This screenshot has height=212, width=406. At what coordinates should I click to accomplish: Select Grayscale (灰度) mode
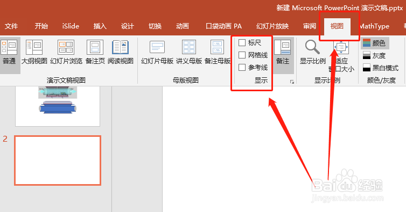pyautogui.click(x=374, y=55)
